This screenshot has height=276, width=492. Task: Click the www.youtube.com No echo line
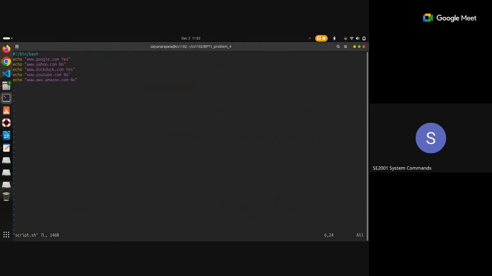tap(42, 75)
